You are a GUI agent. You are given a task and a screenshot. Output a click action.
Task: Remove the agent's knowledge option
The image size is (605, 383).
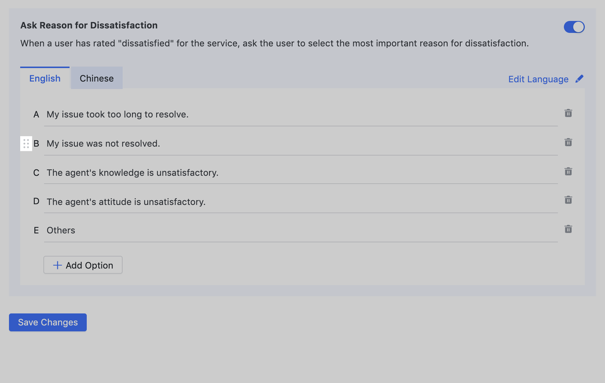coord(568,172)
